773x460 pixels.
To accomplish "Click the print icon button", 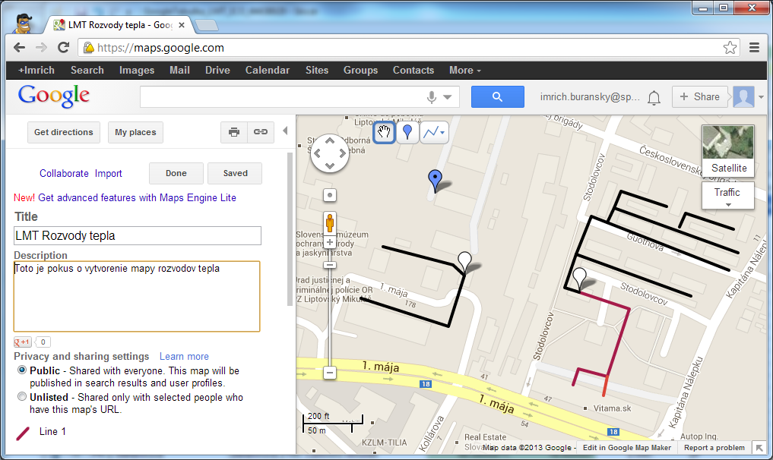I will click(234, 132).
